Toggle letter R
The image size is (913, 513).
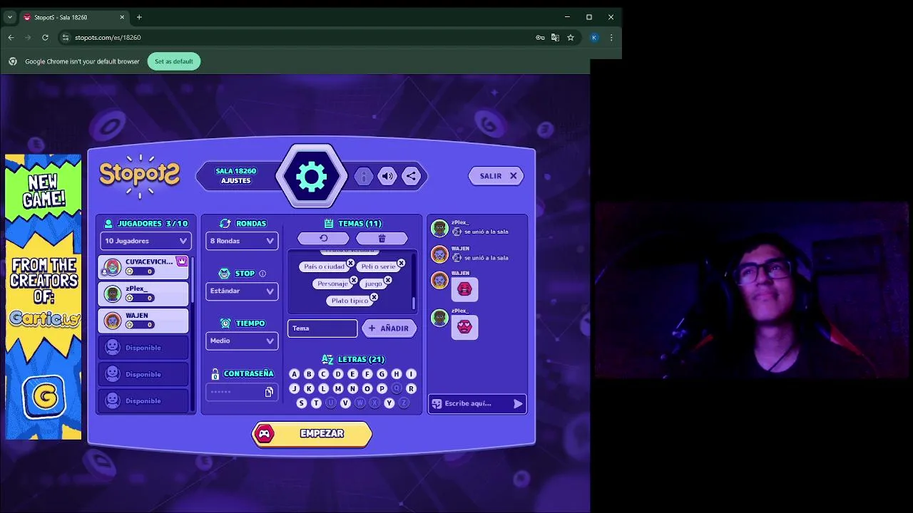pos(411,388)
